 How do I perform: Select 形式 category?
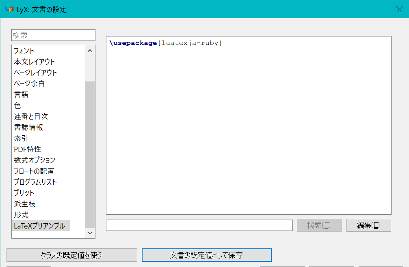pos(21,215)
